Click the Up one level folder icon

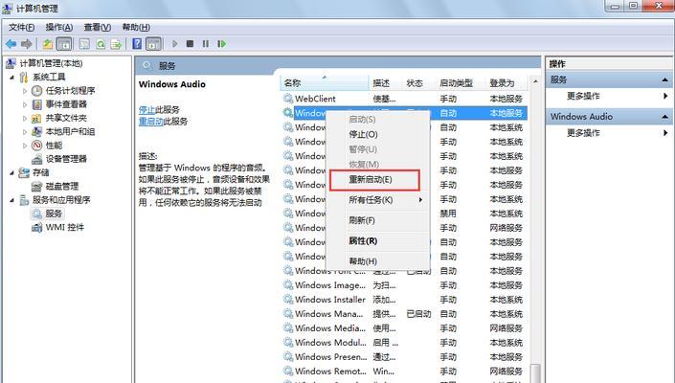pyautogui.click(x=47, y=43)
